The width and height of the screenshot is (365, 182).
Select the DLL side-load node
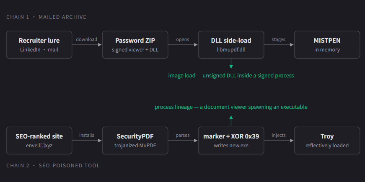[x=231, y=45]
